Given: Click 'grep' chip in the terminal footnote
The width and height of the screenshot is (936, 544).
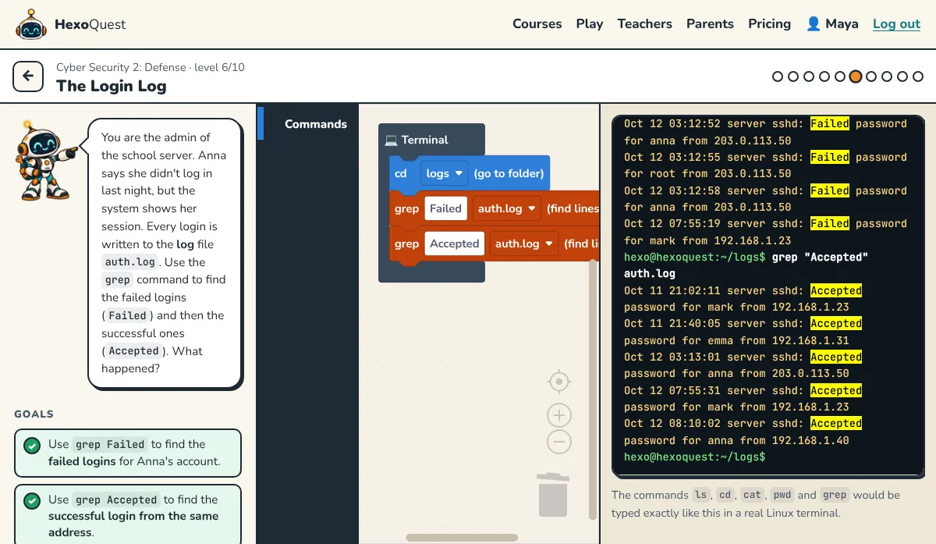Looking at the screenshot, I should click(x=835, y=495).
